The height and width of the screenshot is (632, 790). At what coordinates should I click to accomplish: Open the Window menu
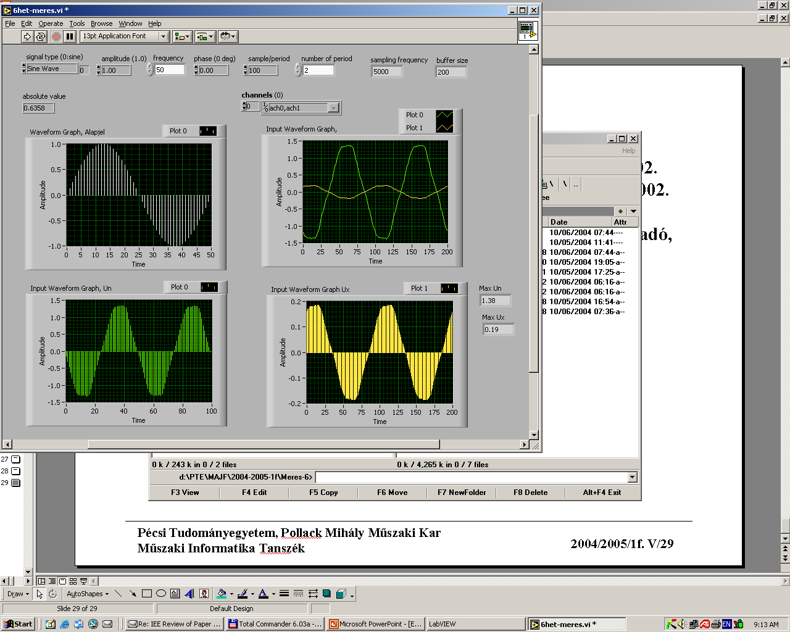130,23
